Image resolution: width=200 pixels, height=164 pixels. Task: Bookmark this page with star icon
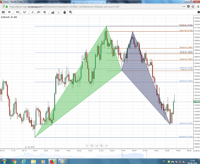tap(193, 6)
